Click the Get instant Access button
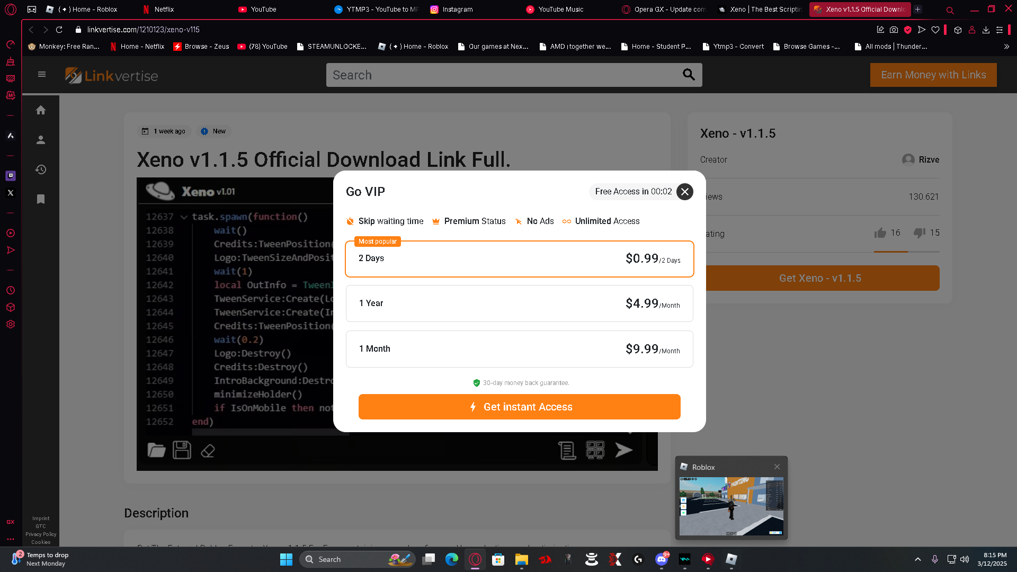This screenshot has width=1017, height=572. click(x=519, y=407)
